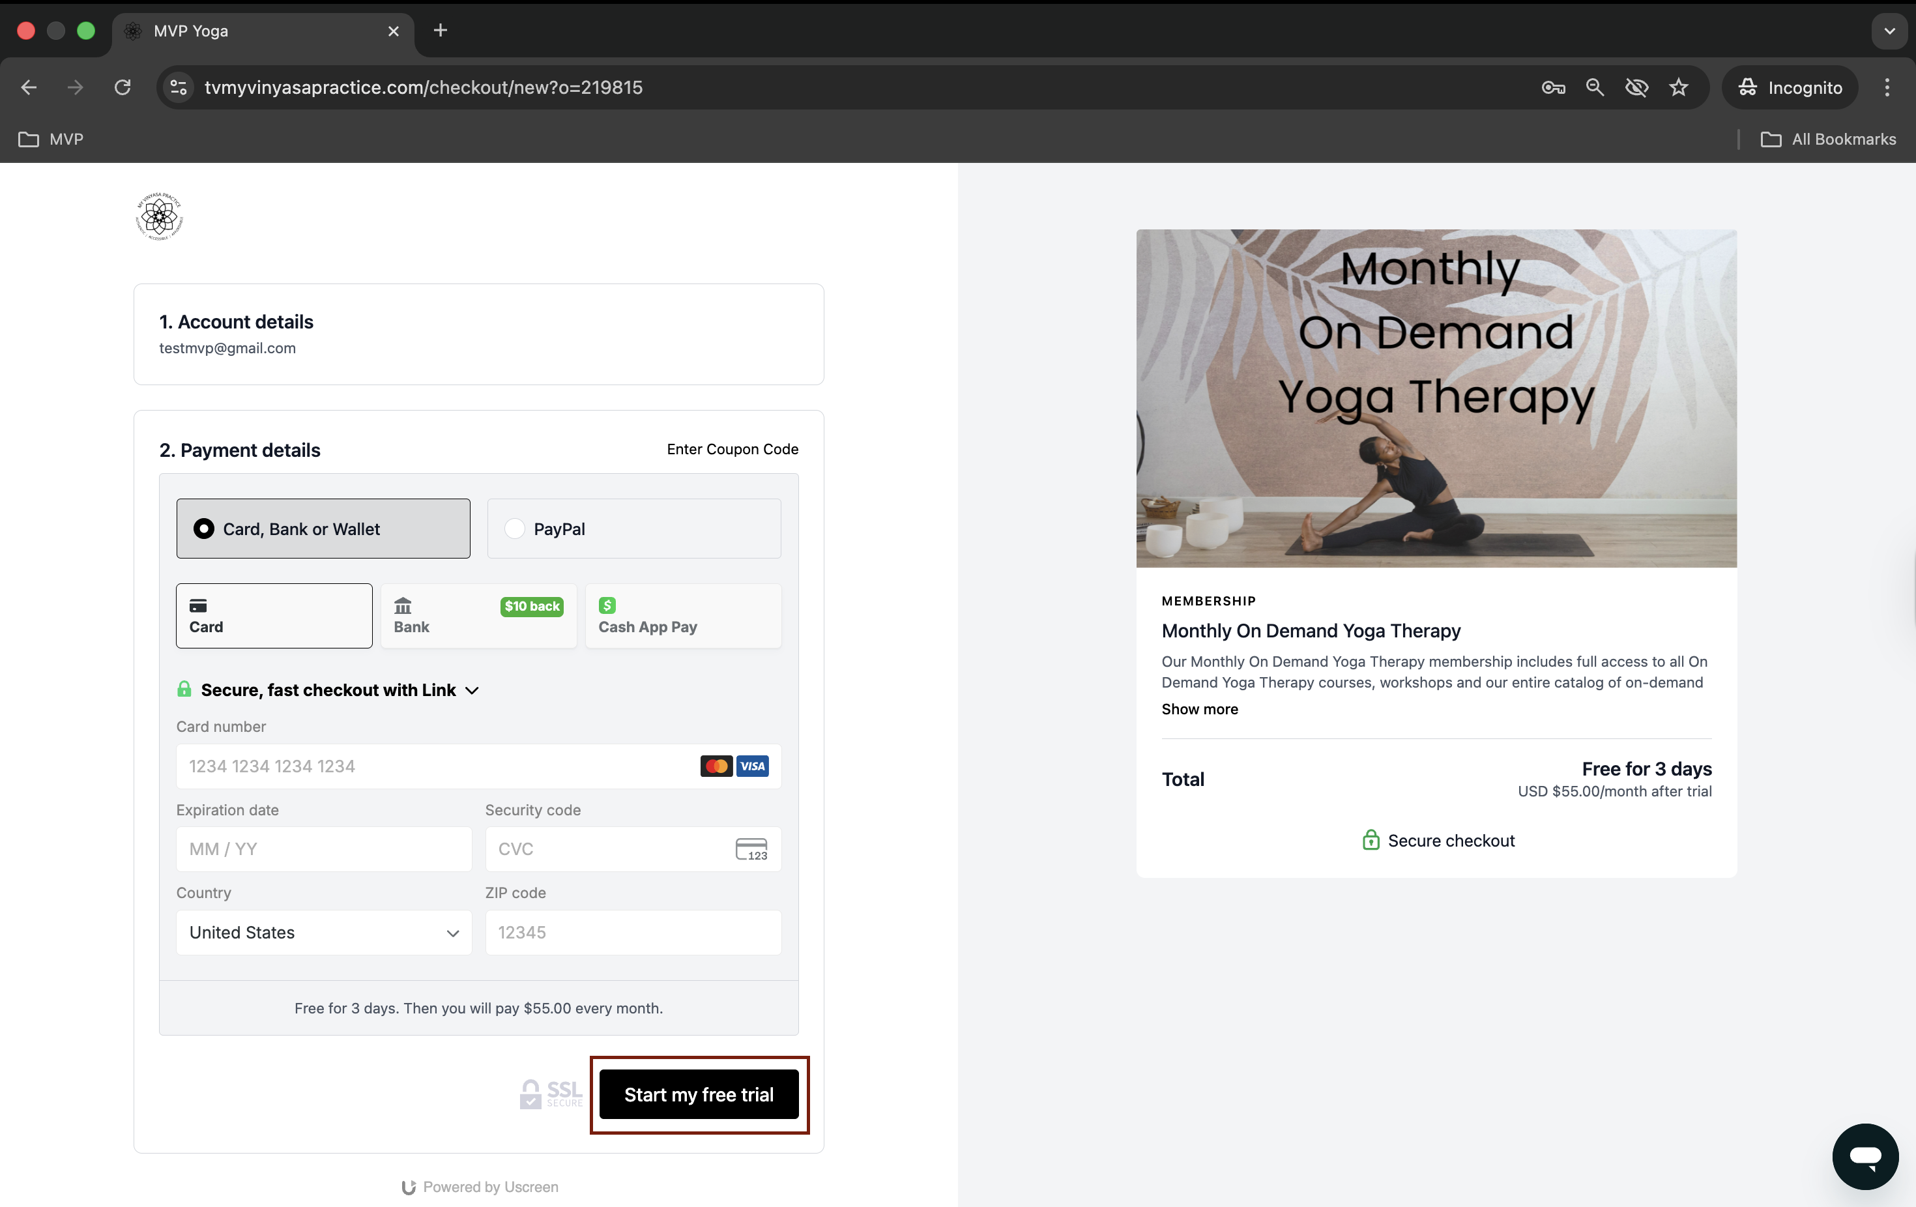
Task: Click the SSL Secure badge
Action: pyautogui.click(x=551, y=1095)
